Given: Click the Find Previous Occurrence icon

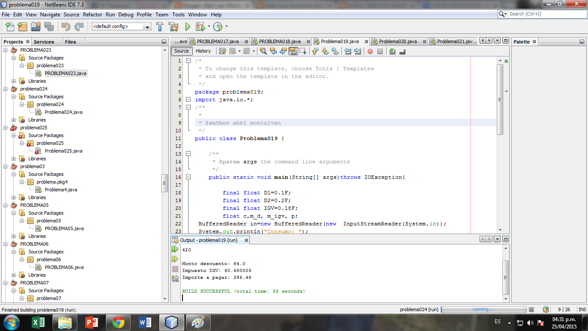Looking at the screenshot, I should coord(273,51).
